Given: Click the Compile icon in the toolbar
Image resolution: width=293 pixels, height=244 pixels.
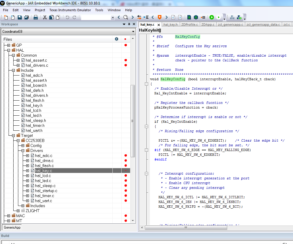Looking at the screenshot, I should click(189, 17).
